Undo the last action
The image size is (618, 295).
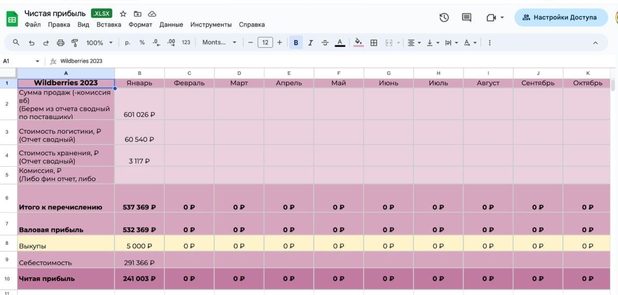click(32, 43)
